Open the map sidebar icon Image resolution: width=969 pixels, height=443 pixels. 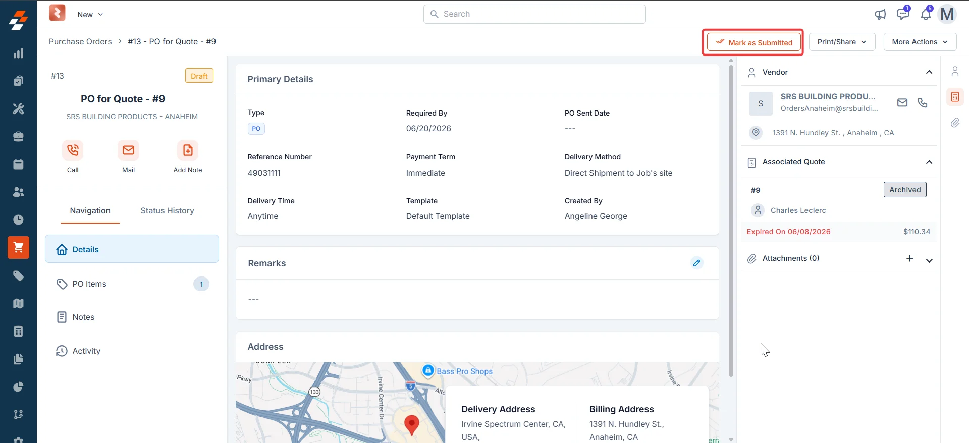pos(18,304)
